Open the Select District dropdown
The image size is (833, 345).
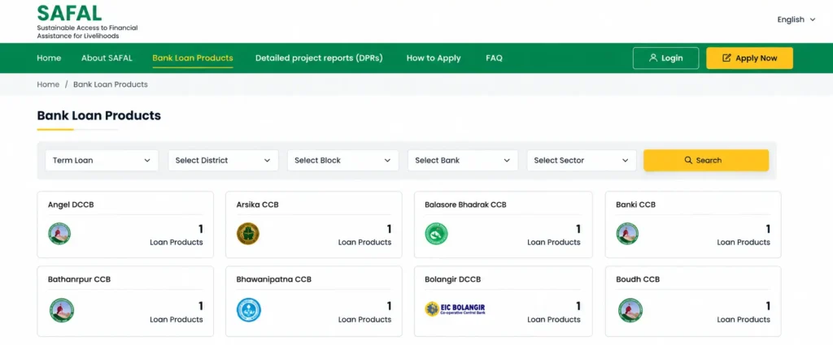click(223, 160)
